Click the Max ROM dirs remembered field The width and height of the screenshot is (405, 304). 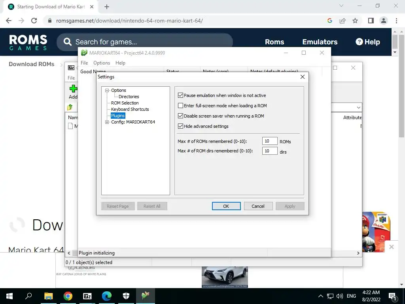[270, 151]
